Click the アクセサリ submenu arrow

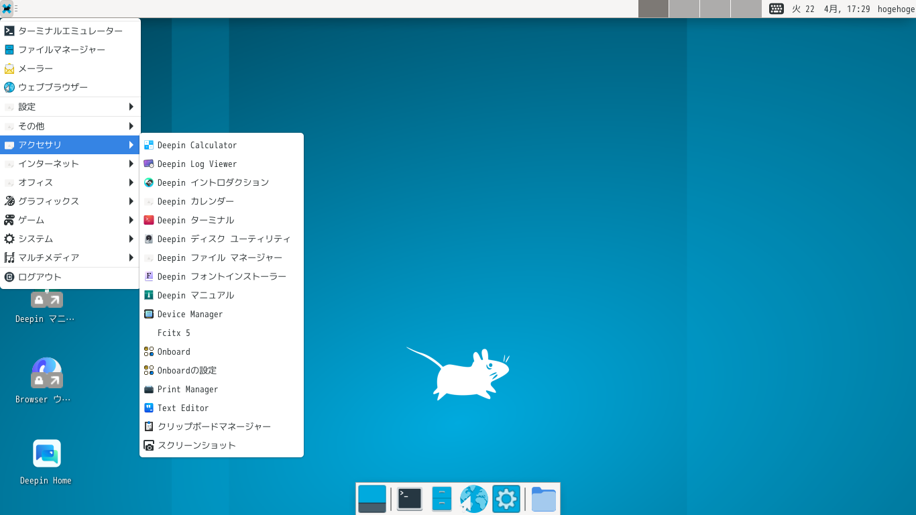(x=131, y=145)
